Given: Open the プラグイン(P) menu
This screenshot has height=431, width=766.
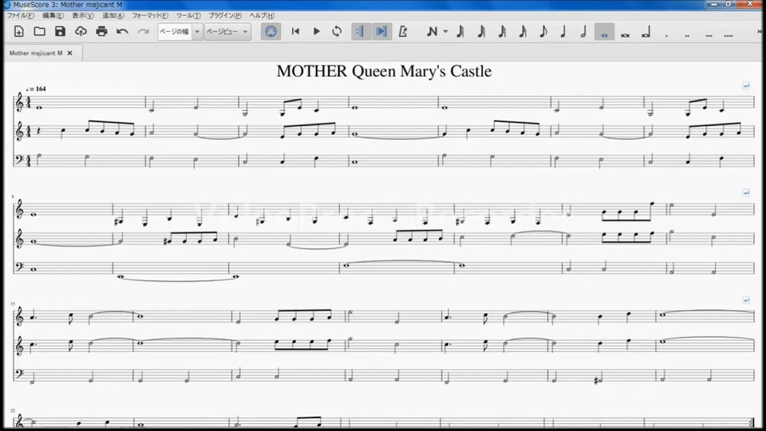Looking at the screenshot, I should [x=225, y=16].
